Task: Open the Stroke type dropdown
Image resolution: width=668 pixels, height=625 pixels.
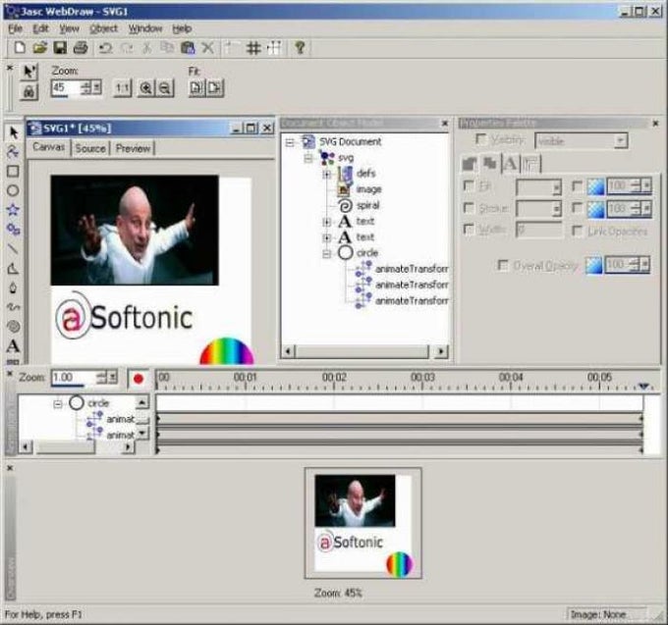Action: 556,208
